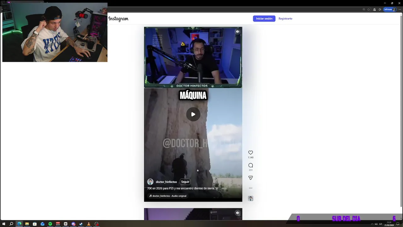
Task: Open Microsoft Store from the taskbar
Action: pyautogui.click(x=35, y=224)
